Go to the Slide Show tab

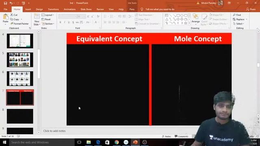click(x=86, y=9)
